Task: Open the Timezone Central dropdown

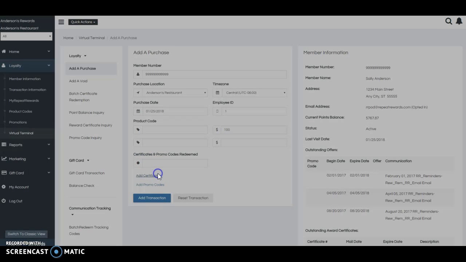Action: click(254, 93)
